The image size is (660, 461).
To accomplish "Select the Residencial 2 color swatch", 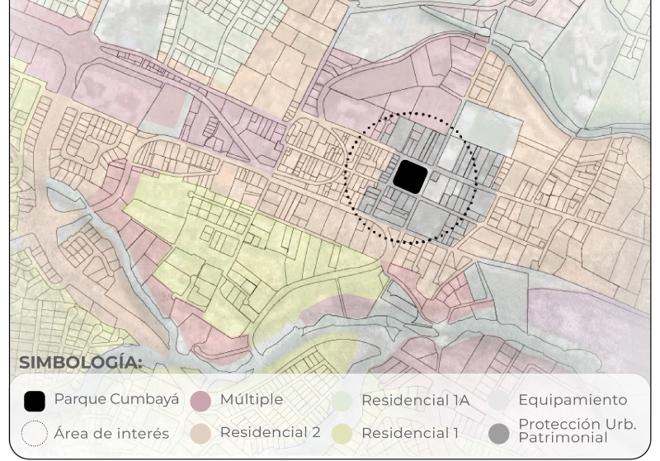I will click(x=200, y=434).
